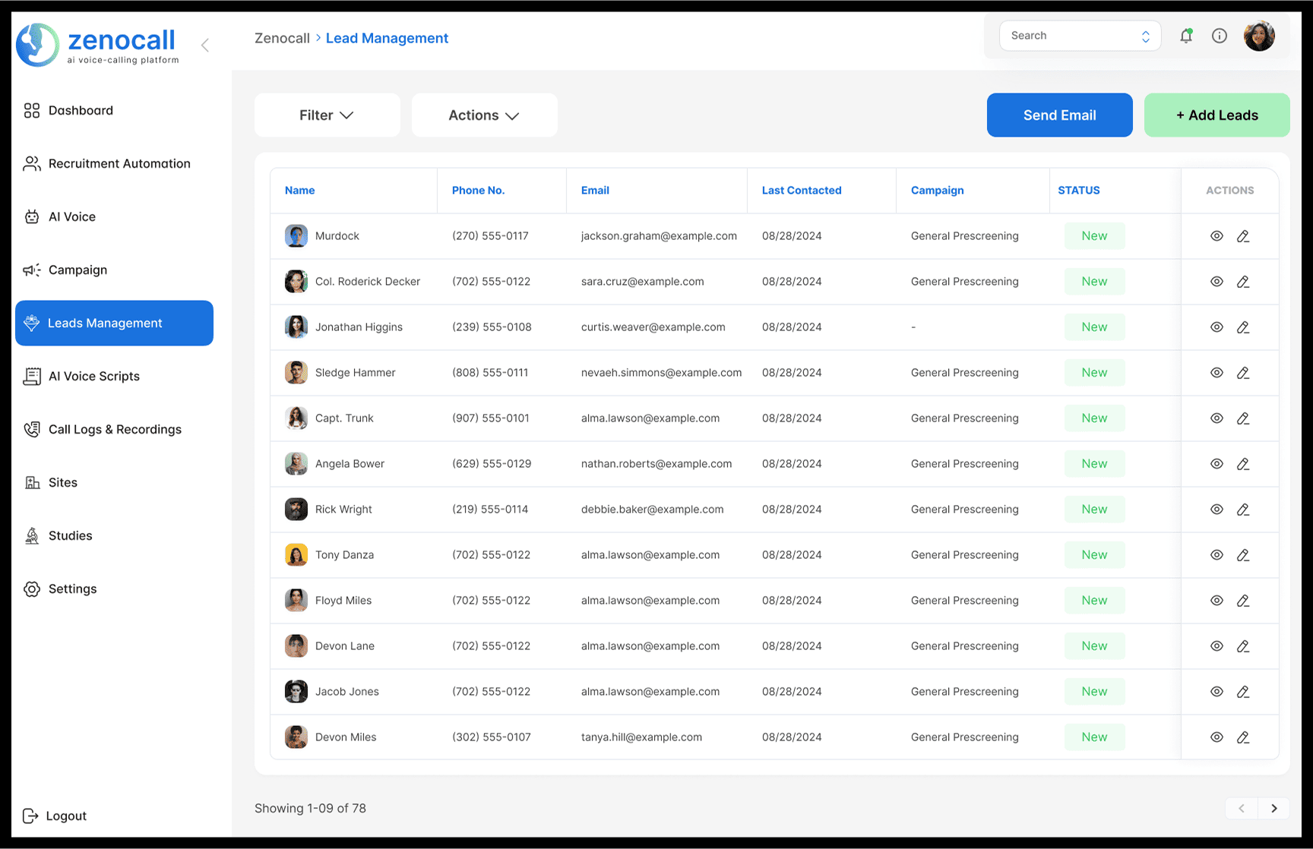Screen dimensions: 1313x849
Task: Select the AI Voice Scripts sidebar icon
Action: (31, 376)
